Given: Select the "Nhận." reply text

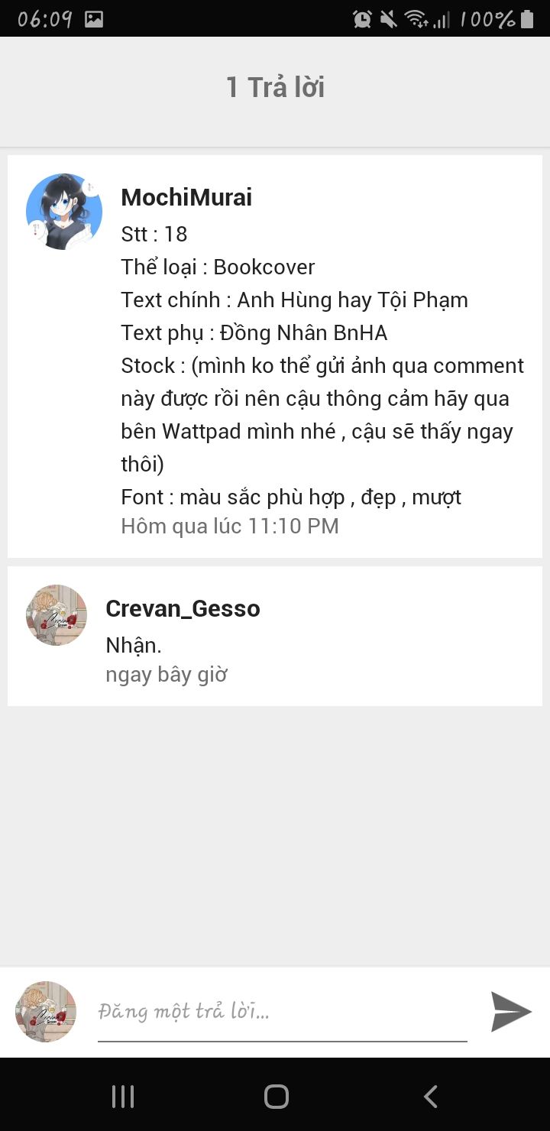Looking at the screenshot, I should pos(134,645).
